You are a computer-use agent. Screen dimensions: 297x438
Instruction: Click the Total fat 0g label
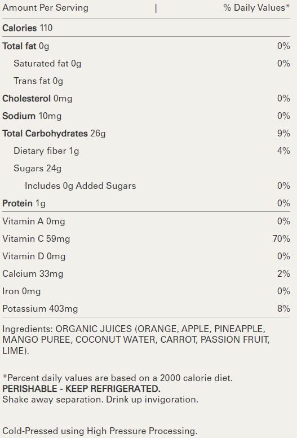[26, 46]
